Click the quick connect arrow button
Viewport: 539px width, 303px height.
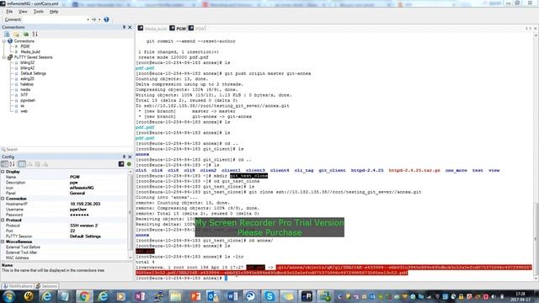[93, 19]
